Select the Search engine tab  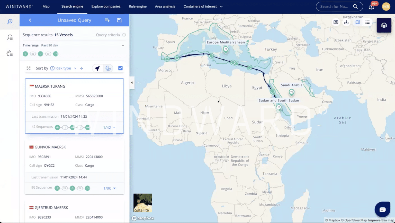pos(72,6)
